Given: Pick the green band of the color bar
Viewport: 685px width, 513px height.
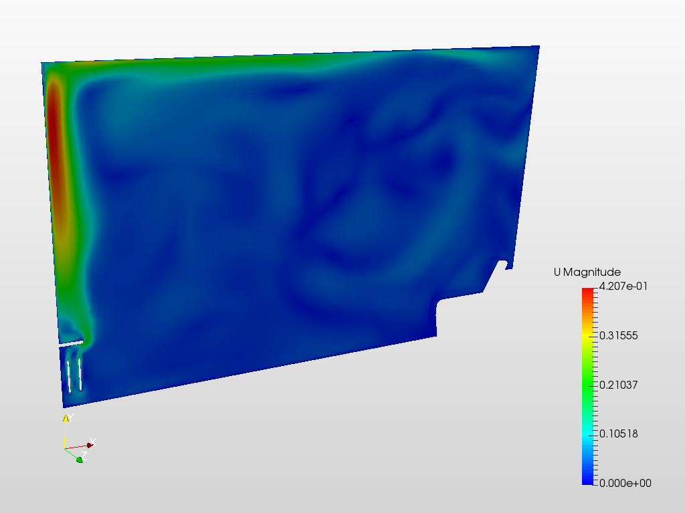Looking at the screenshot, I should click(x=587, y=385).
